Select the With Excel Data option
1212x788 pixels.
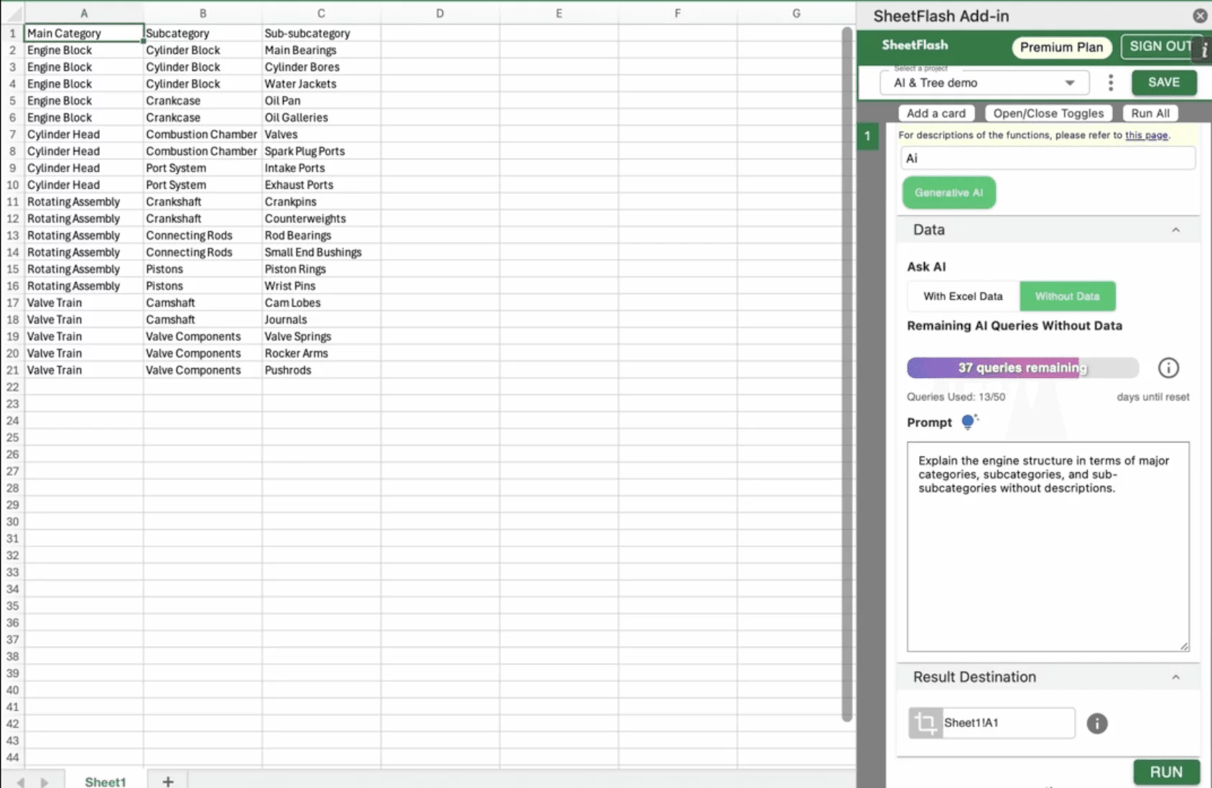point(962,296)
